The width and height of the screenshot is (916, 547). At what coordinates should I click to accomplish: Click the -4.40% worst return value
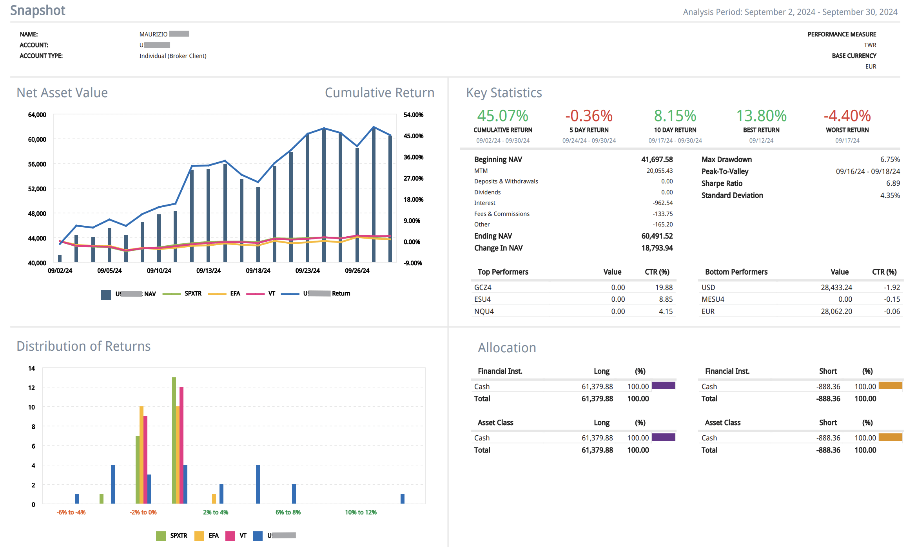pos(847,116)
